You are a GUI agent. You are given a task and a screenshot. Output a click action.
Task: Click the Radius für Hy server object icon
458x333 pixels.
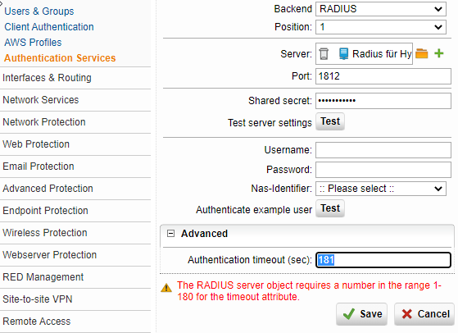pyautogui.click(x=343, y=54)
